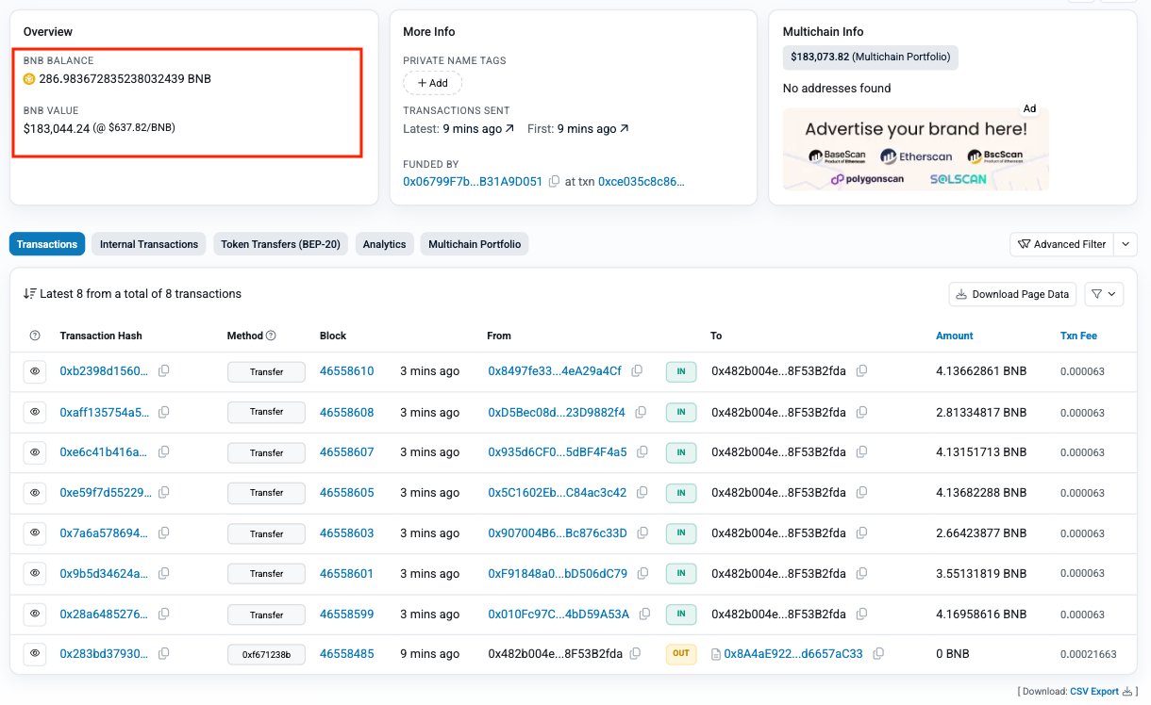
Task: Open block 46558485
Action: coord(347,654)
